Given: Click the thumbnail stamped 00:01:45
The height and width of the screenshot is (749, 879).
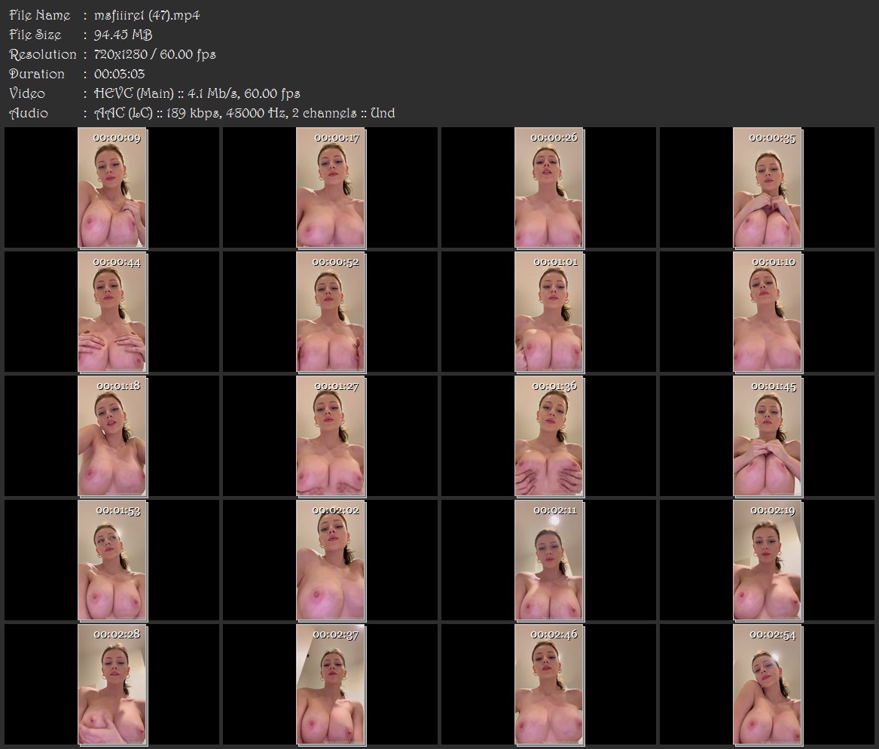Looking at the screenshot, I should pyautogui.click(x=768, y=437).
